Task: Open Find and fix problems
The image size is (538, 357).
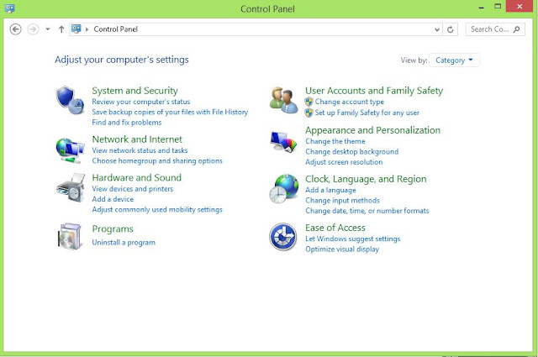Action: [x=127, y=123]
